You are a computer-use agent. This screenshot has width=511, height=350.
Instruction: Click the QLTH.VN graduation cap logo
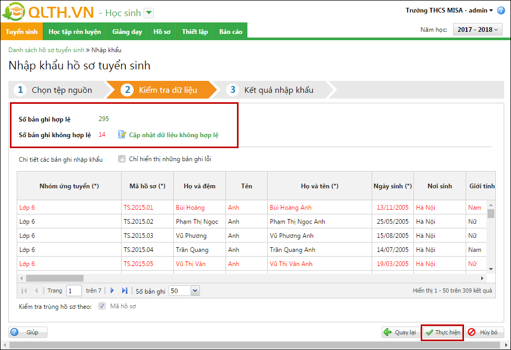[14, 12]
